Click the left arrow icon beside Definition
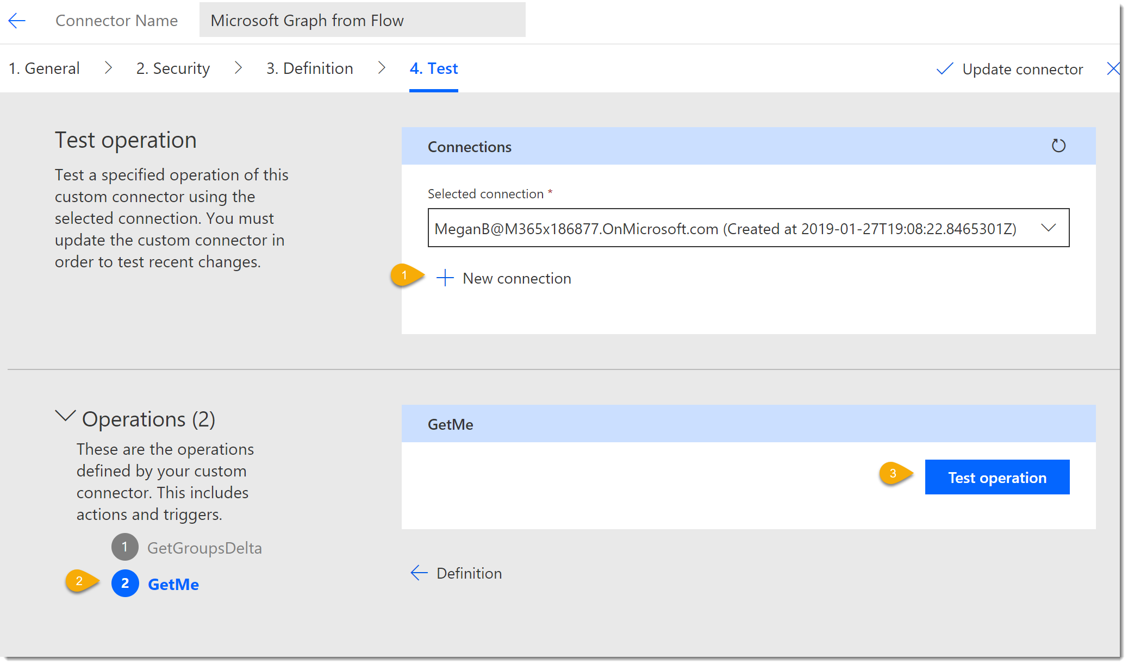Viewport: 1128px width, 665px height. tap(419, 573)
